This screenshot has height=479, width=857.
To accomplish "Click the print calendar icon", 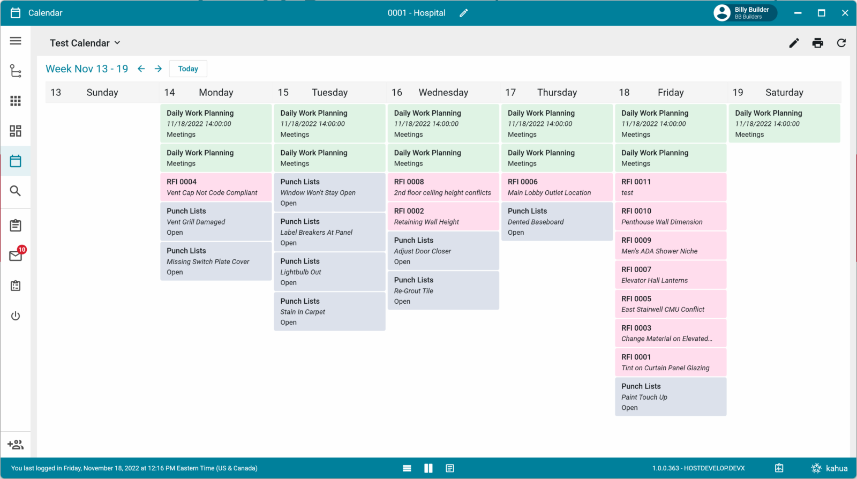I will 817,43.
